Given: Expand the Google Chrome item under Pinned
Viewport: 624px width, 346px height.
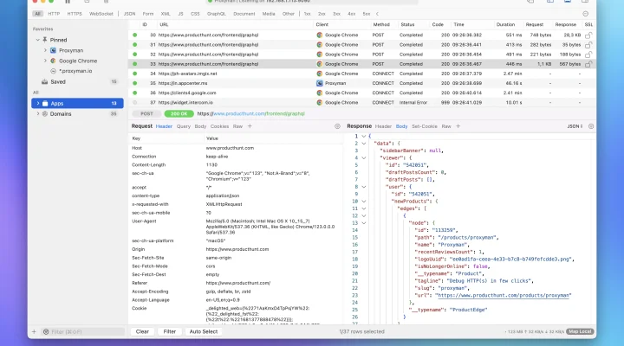Looking at the screenshot, I should 45,61.
